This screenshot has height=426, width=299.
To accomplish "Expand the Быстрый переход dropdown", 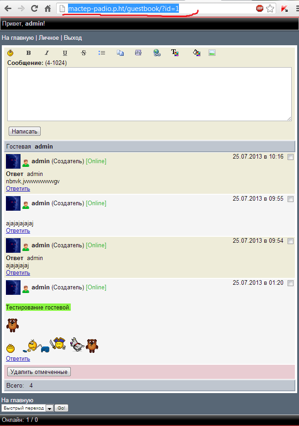I will pos(50,408).
